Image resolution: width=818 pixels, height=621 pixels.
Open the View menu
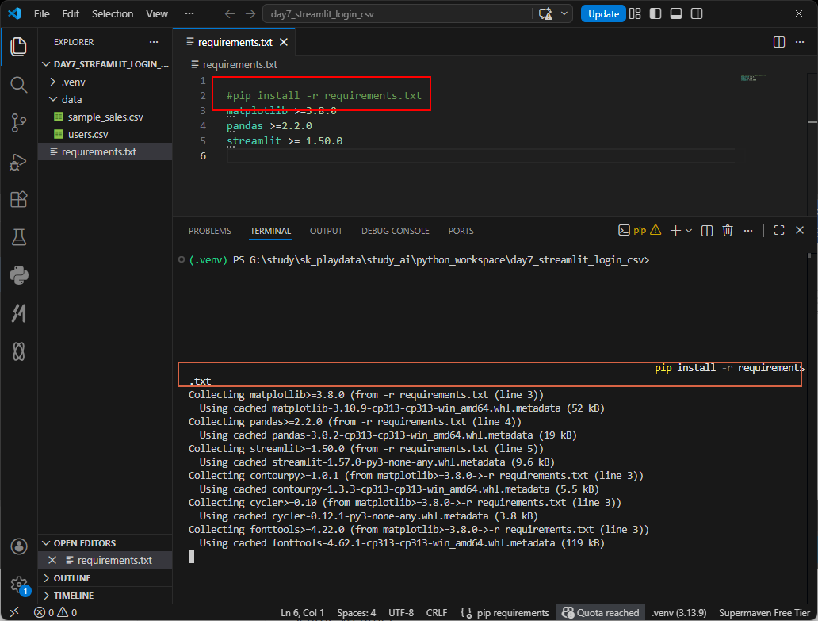point(156,13)
